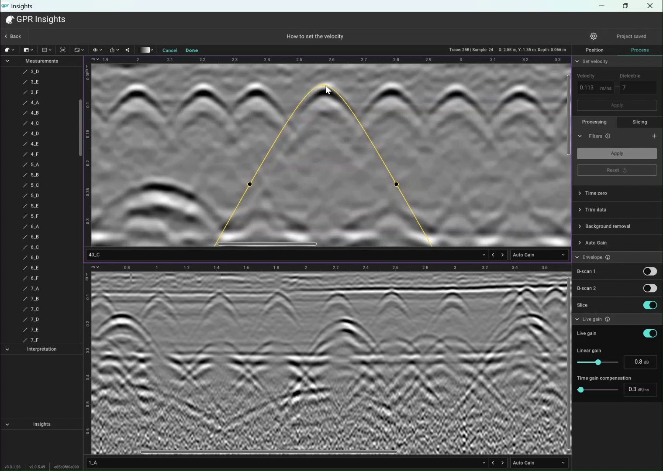This screenshot has width=663, height=471.
Task: Apply the Set velocity settings
Action: [617, 106]
